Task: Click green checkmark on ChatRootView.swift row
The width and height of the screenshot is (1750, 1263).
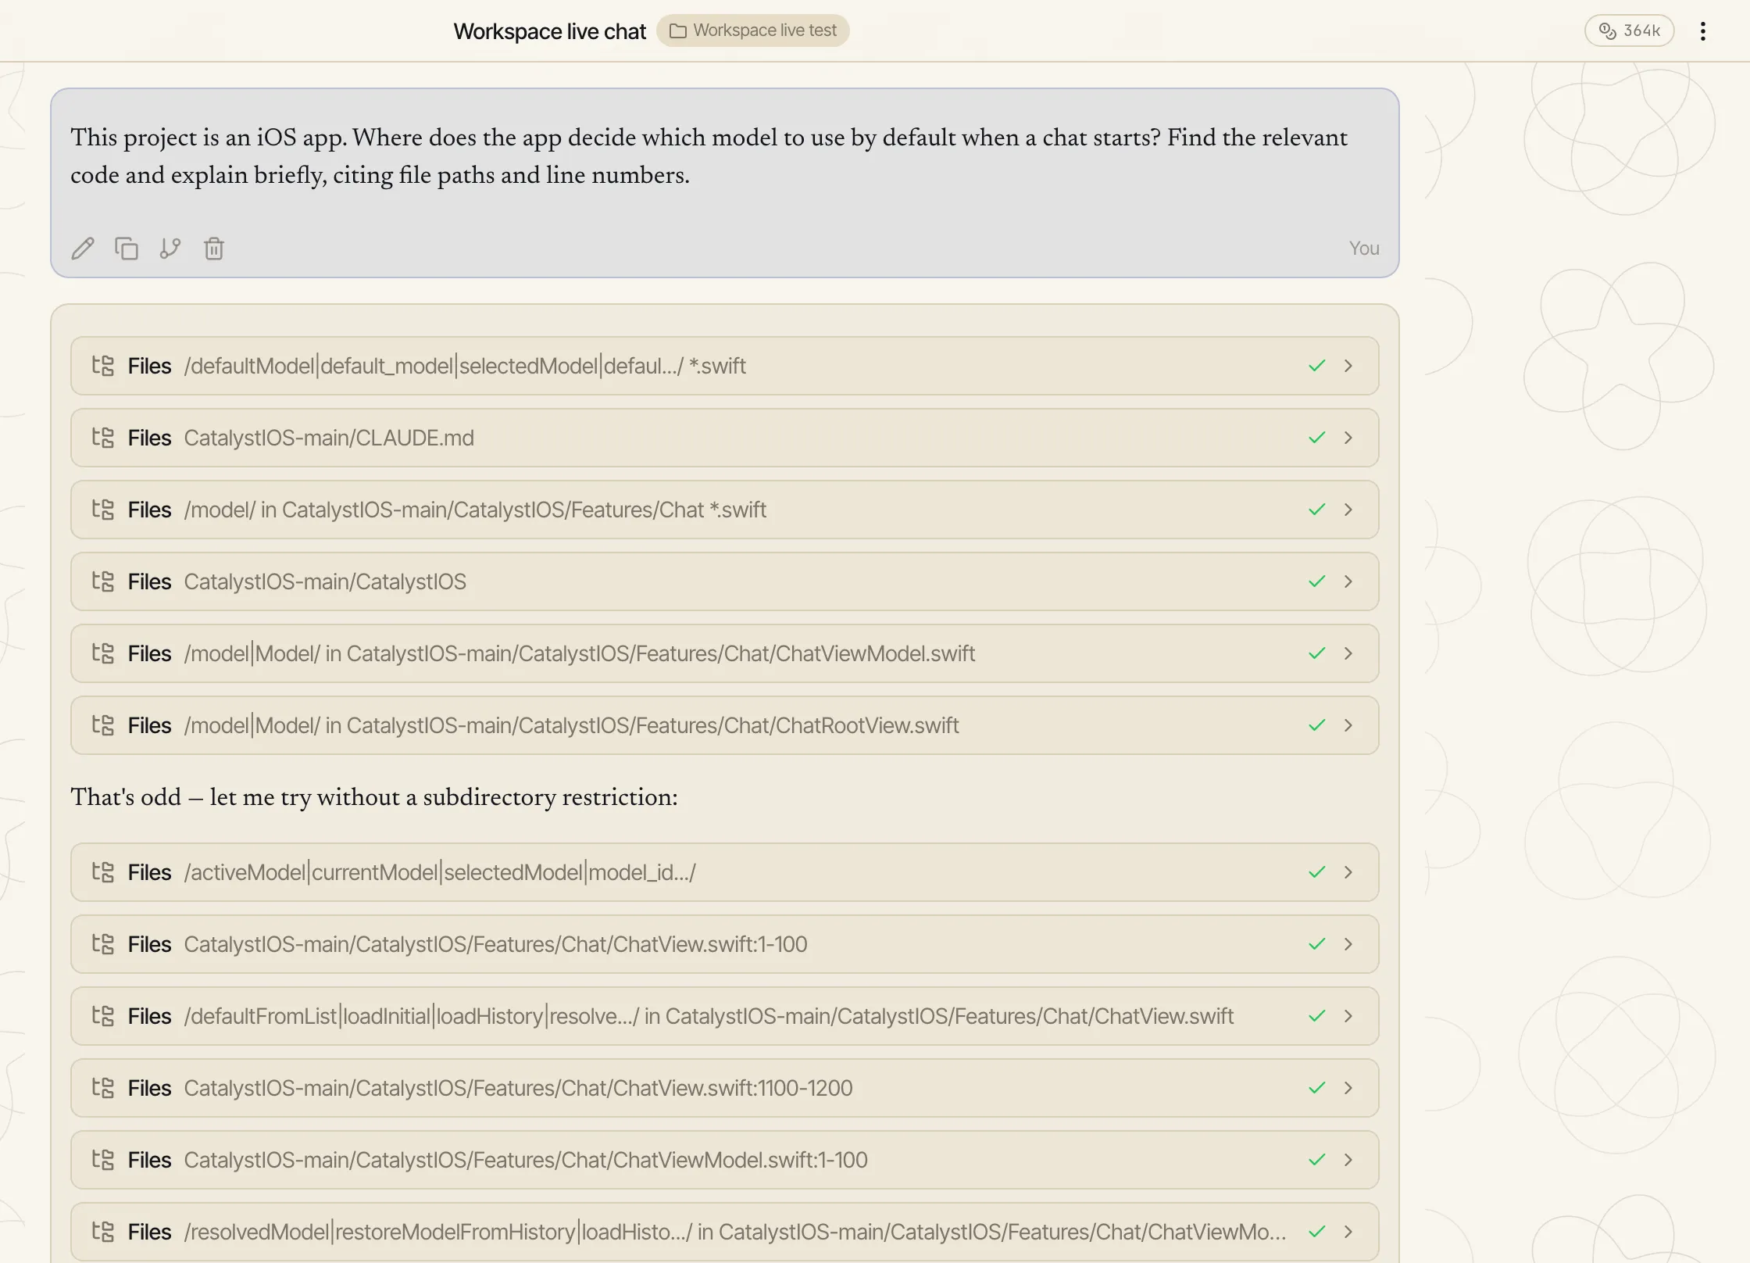Action: [1317, 725]
